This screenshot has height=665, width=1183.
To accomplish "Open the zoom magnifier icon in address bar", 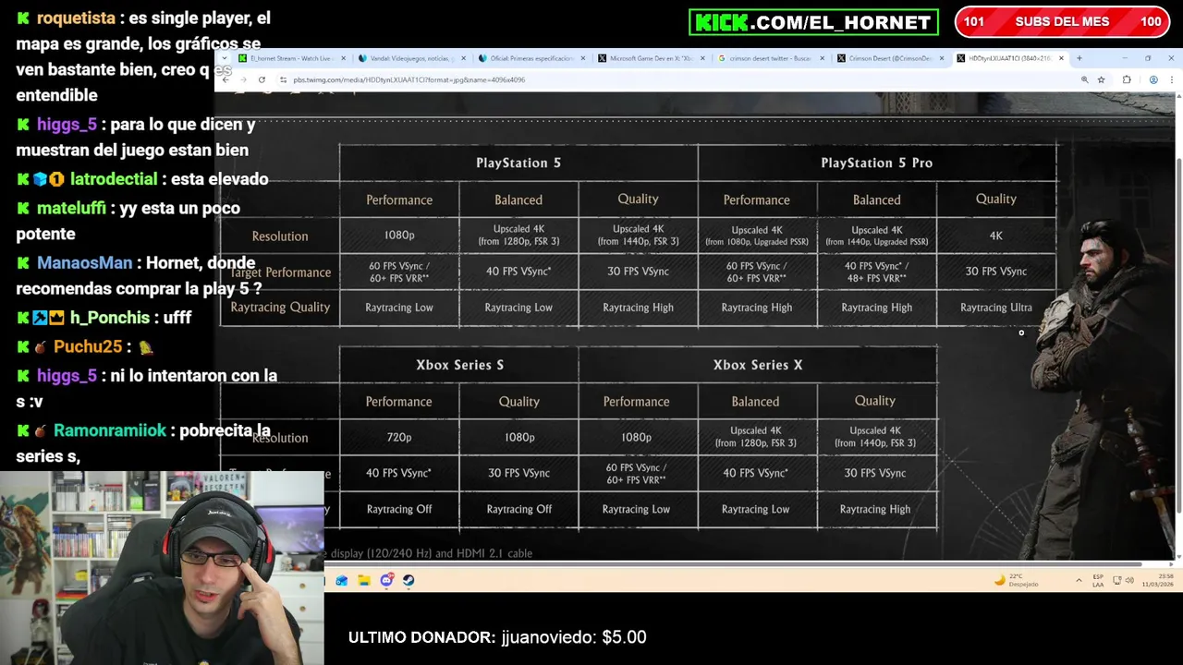I will (1084, 79).
